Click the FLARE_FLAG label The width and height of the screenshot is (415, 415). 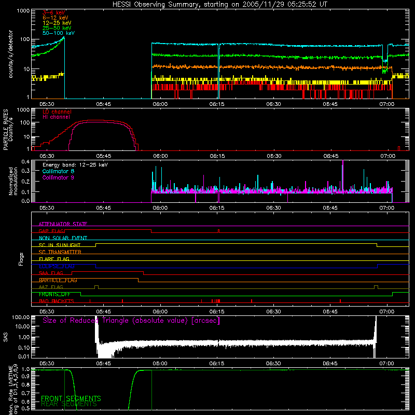54,259
